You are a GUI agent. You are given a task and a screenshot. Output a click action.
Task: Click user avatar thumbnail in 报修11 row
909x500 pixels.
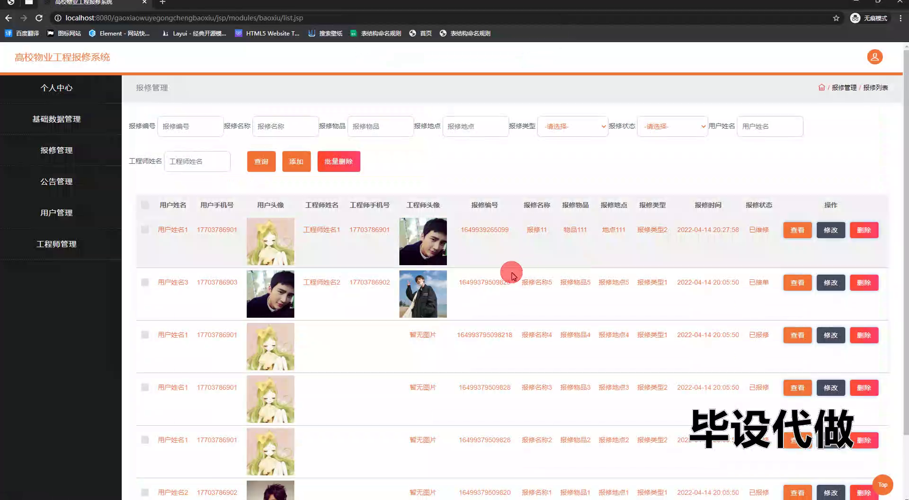(270, 241)
